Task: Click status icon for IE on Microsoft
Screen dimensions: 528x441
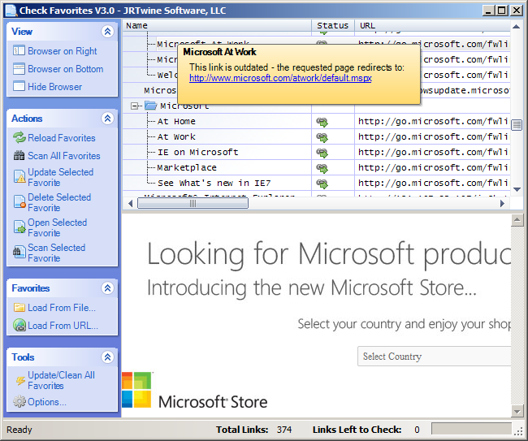Action: [x=322, y=153]
